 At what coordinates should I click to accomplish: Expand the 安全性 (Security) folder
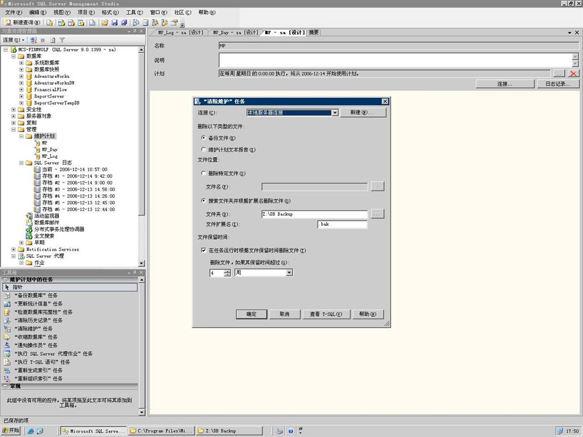point(14,110)
